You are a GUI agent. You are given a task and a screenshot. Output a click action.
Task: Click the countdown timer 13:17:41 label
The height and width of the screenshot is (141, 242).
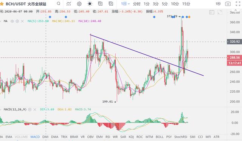click(234, 63)
